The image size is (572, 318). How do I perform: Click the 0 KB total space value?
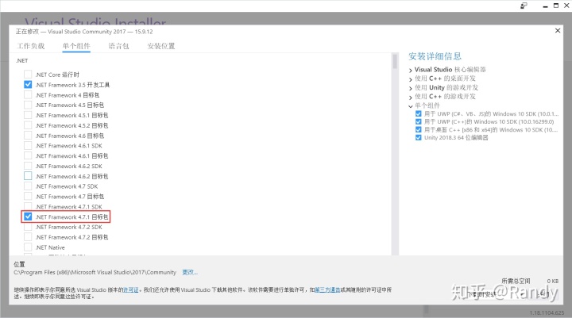[552, 281]
